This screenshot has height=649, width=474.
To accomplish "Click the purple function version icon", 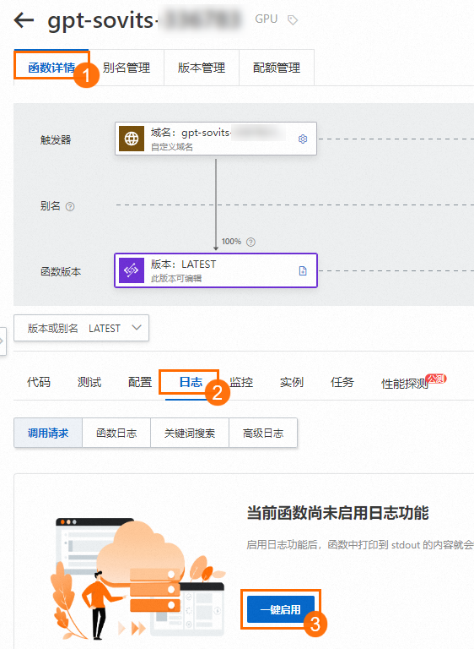I will (x=132, y=270).
